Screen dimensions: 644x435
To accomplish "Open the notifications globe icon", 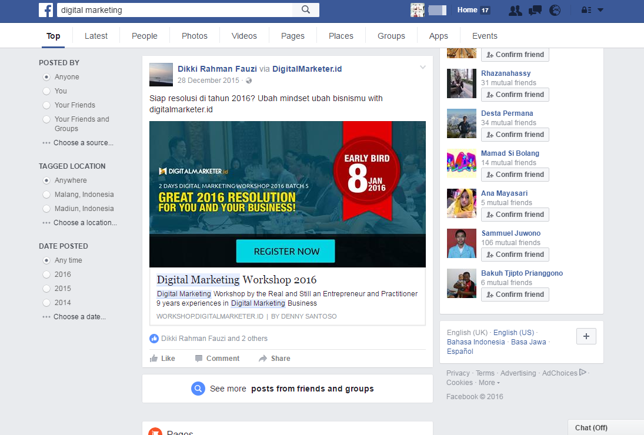I will pos(555,10).
